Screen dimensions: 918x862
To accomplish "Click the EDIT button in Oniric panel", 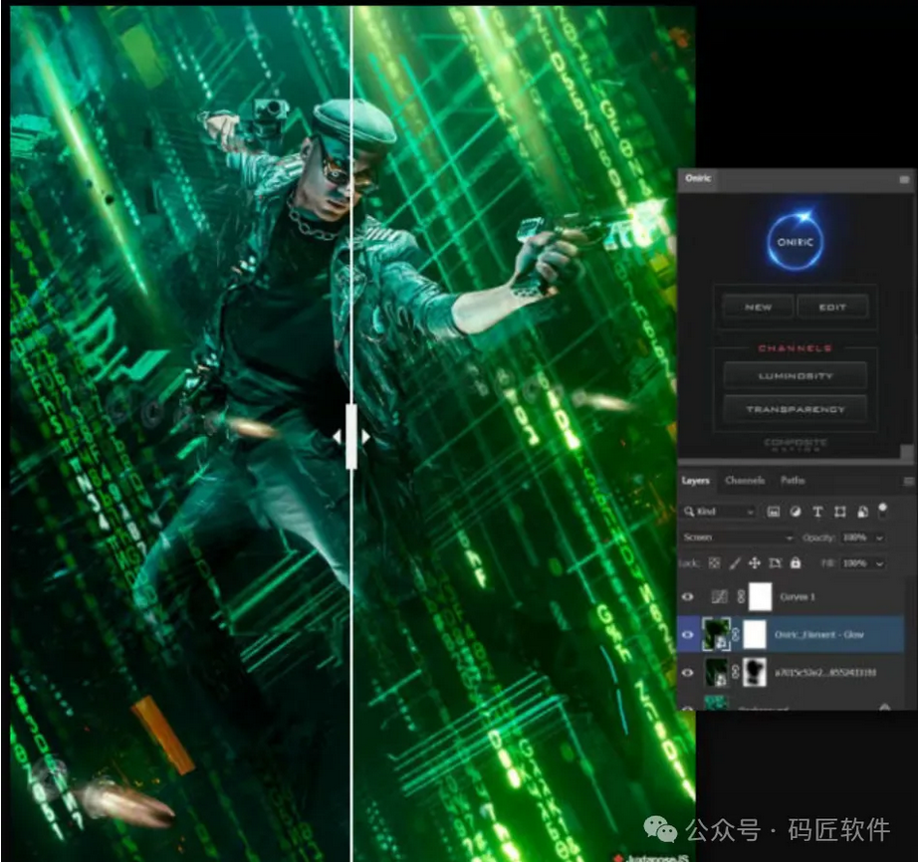I will point(832,307).
